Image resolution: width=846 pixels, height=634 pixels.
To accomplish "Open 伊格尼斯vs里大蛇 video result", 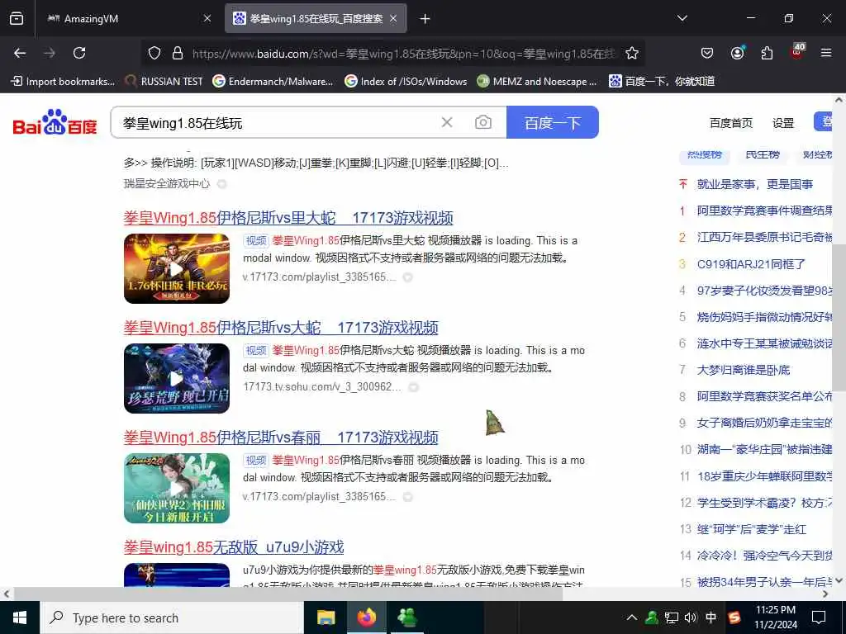I will [288, 218].
